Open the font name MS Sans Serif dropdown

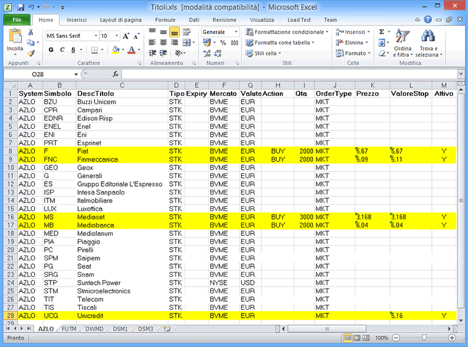[x=96, y=36]
